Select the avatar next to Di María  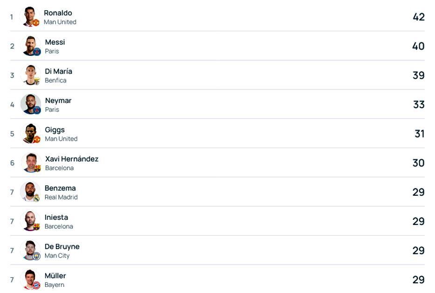(31, 75)
